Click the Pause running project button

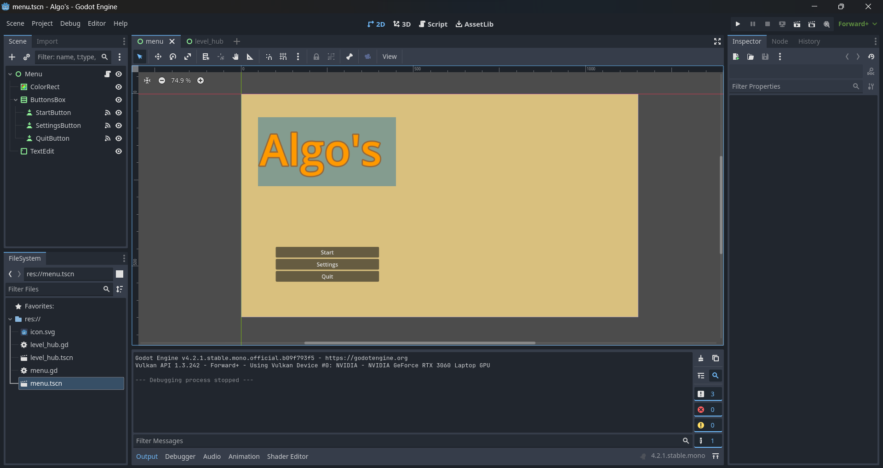[753, 24]
